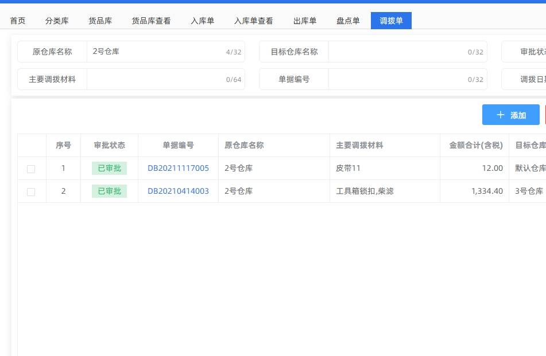Screen dimensions: 546x356
Task: Select the active 调拨单 tab
Action: click(x=391, y=21)
